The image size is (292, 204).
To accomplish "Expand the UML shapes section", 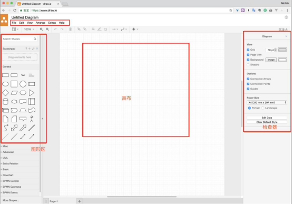I will (5, 158).
